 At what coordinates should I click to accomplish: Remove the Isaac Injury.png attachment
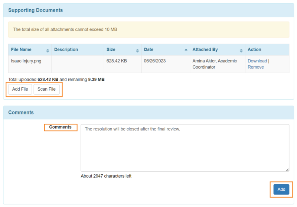255,67
